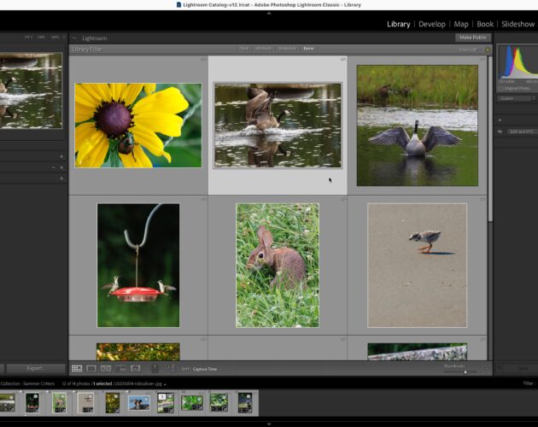Click the Make Public button
The image size is (538, 427).
473,38
